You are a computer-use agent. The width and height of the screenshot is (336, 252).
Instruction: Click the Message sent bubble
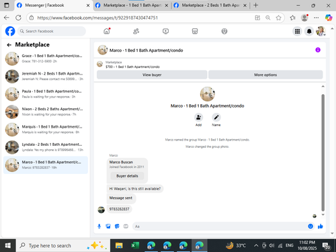pos(121,198)
